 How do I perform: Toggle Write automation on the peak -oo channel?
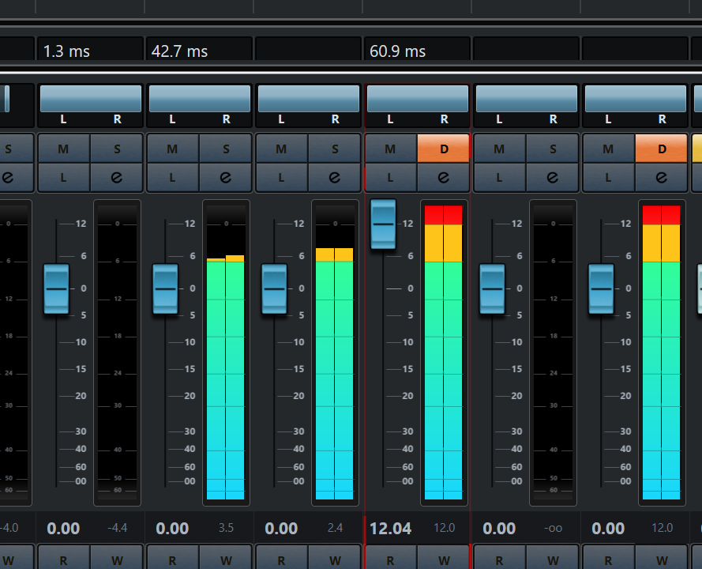553,558
